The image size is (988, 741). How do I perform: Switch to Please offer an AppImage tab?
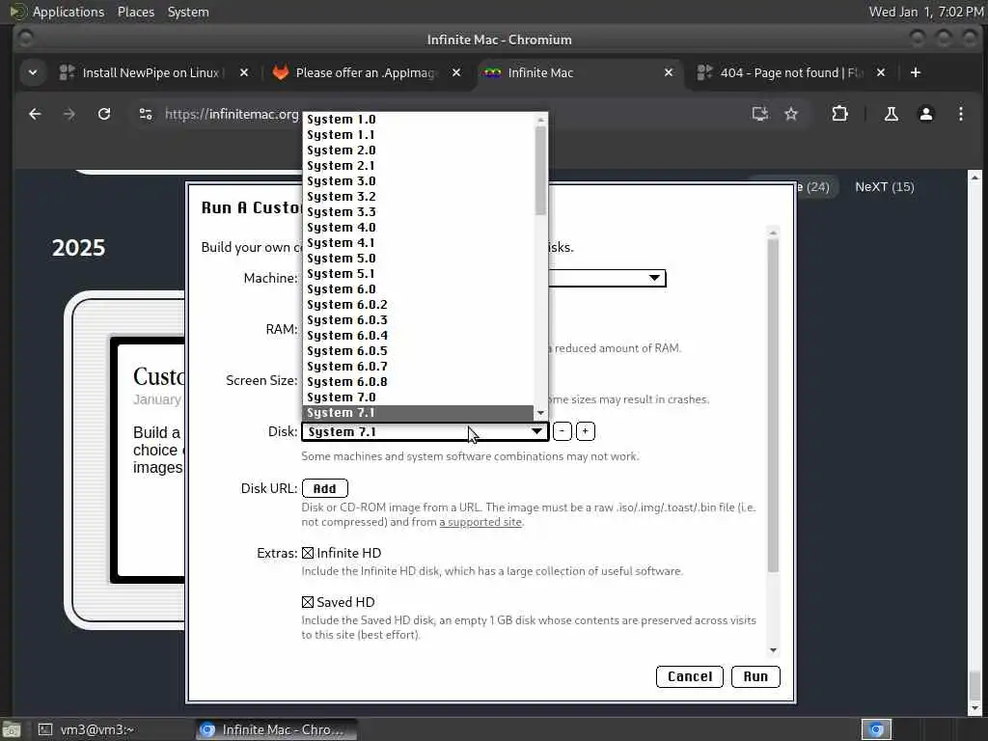tap(366, 72)
